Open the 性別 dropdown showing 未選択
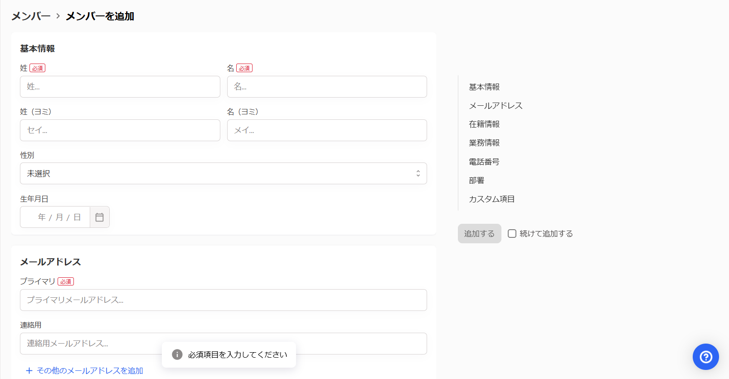 (224, 173)
